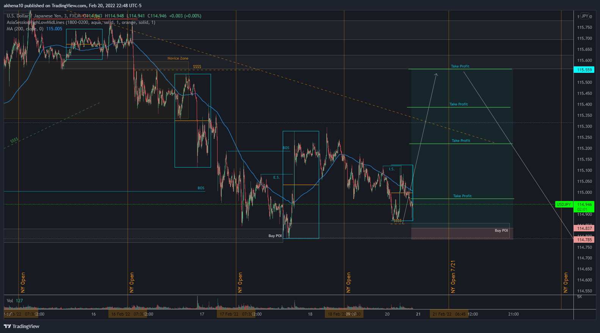Click the BOS label near the 115.000 line
Viewport: 600px width, 333px height.
(x=201, y=188)
